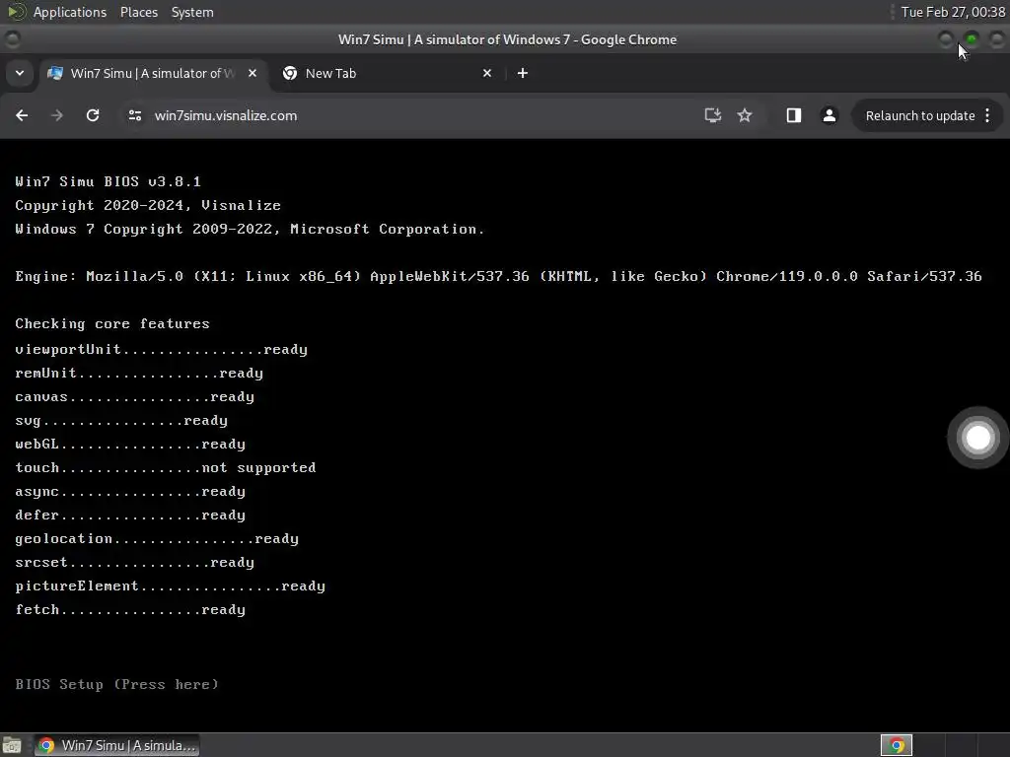Switch to the New Tab tab
1010x757 pixels.
389,73
